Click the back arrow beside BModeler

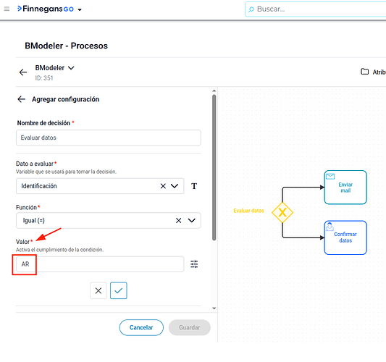tap(23, 72)
